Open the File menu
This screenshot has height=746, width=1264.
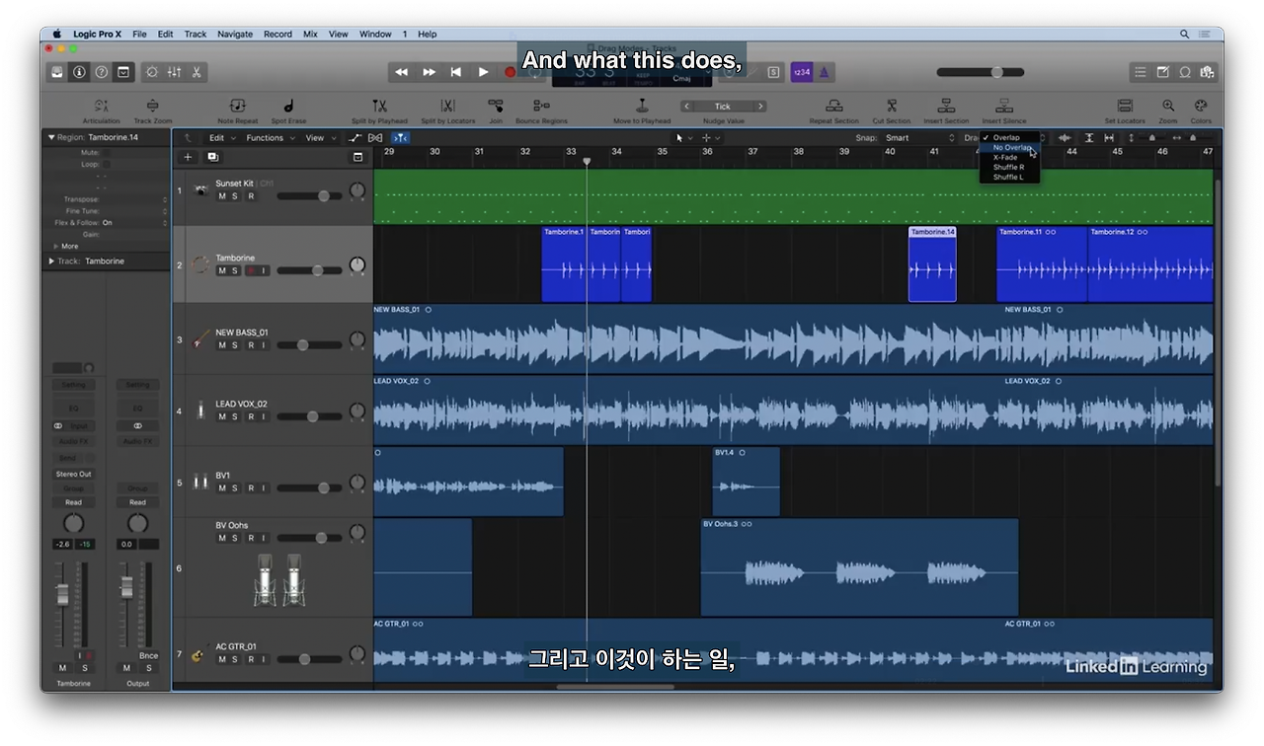139,34
